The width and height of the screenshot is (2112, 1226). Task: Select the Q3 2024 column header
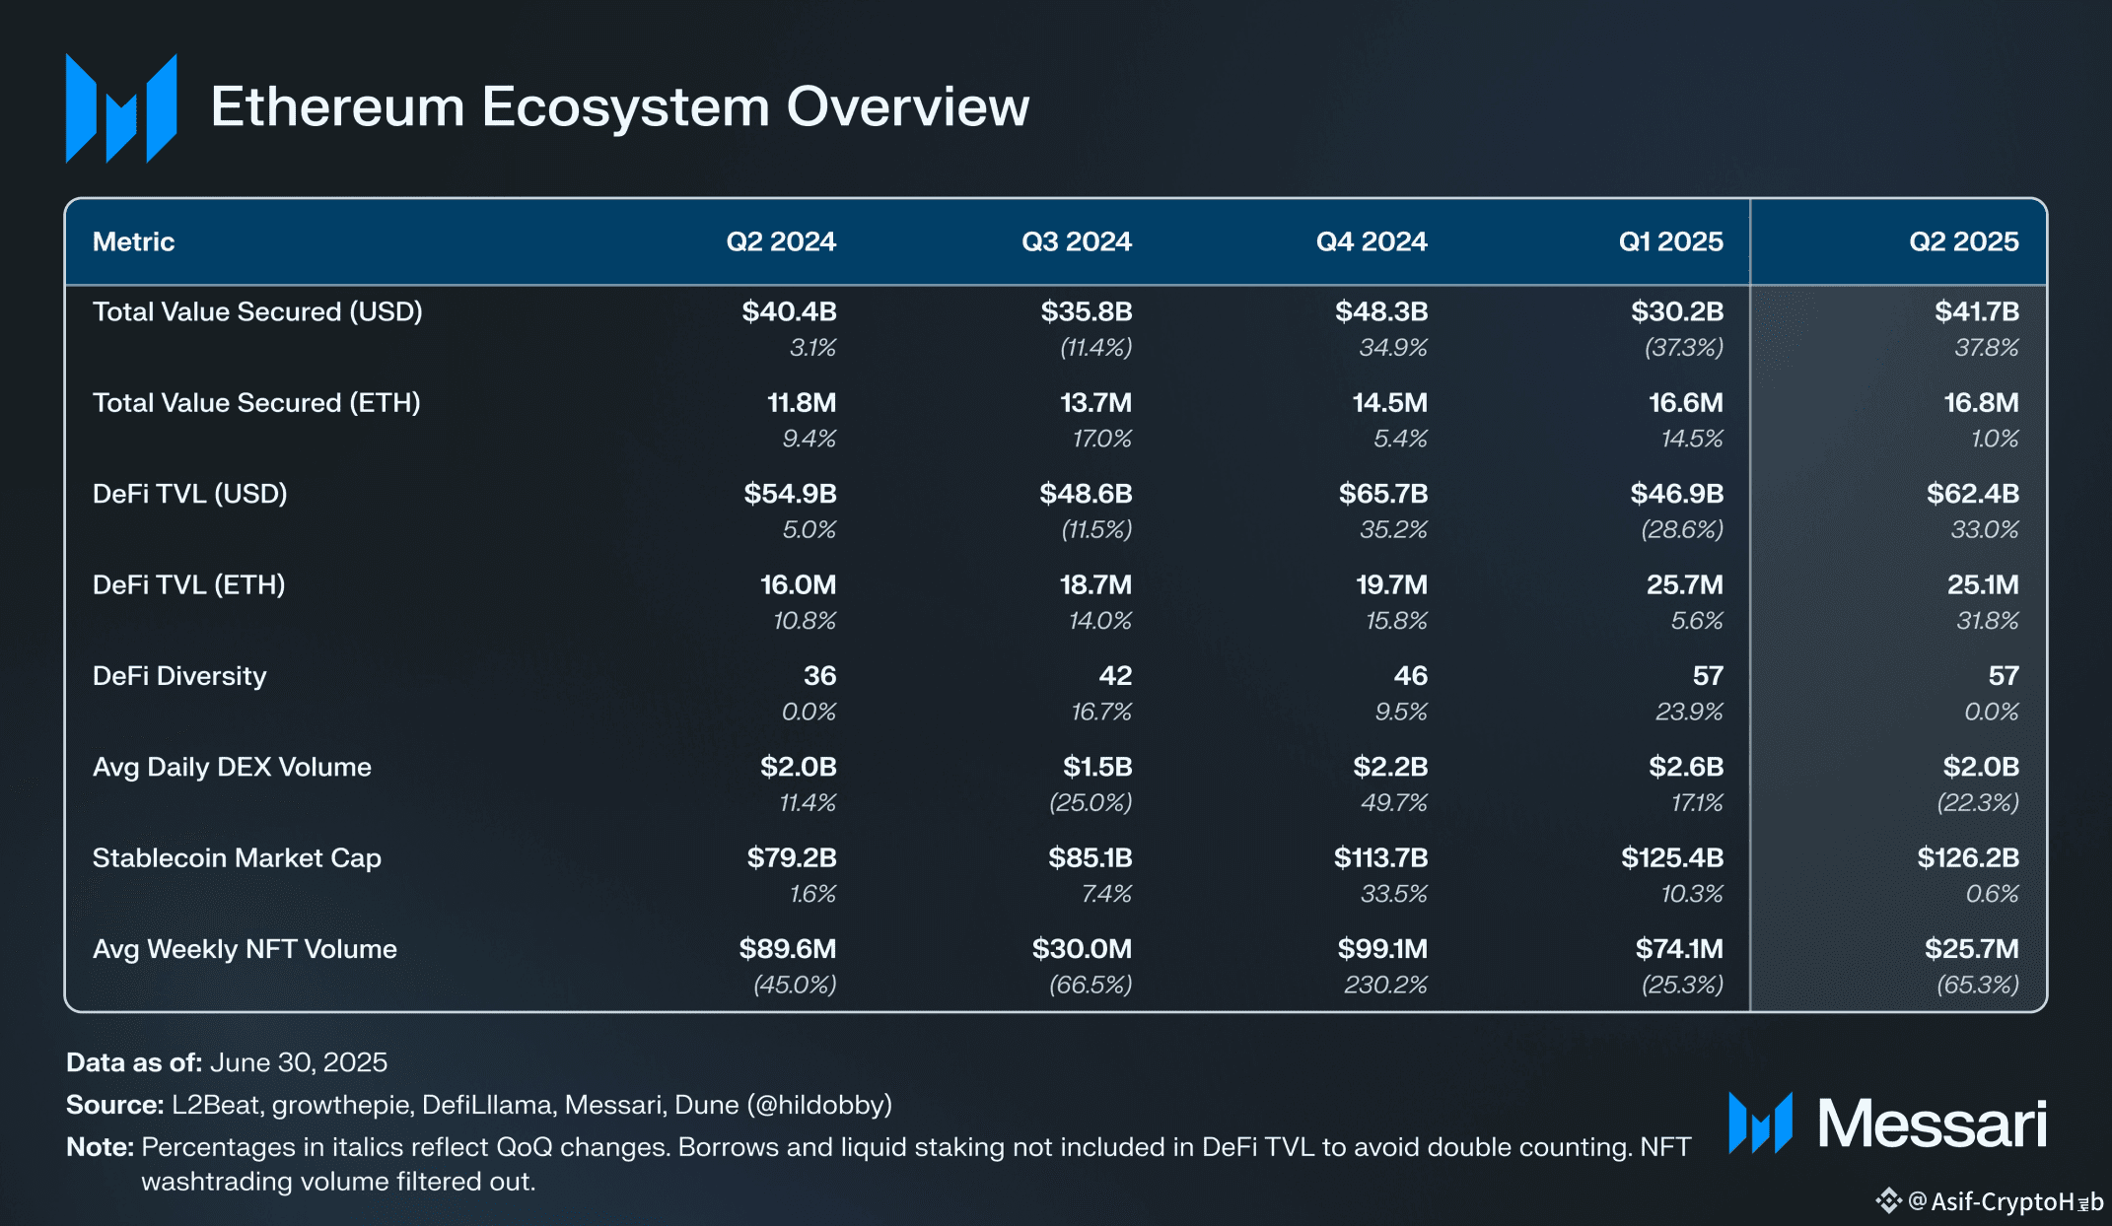coord(1076,241)
